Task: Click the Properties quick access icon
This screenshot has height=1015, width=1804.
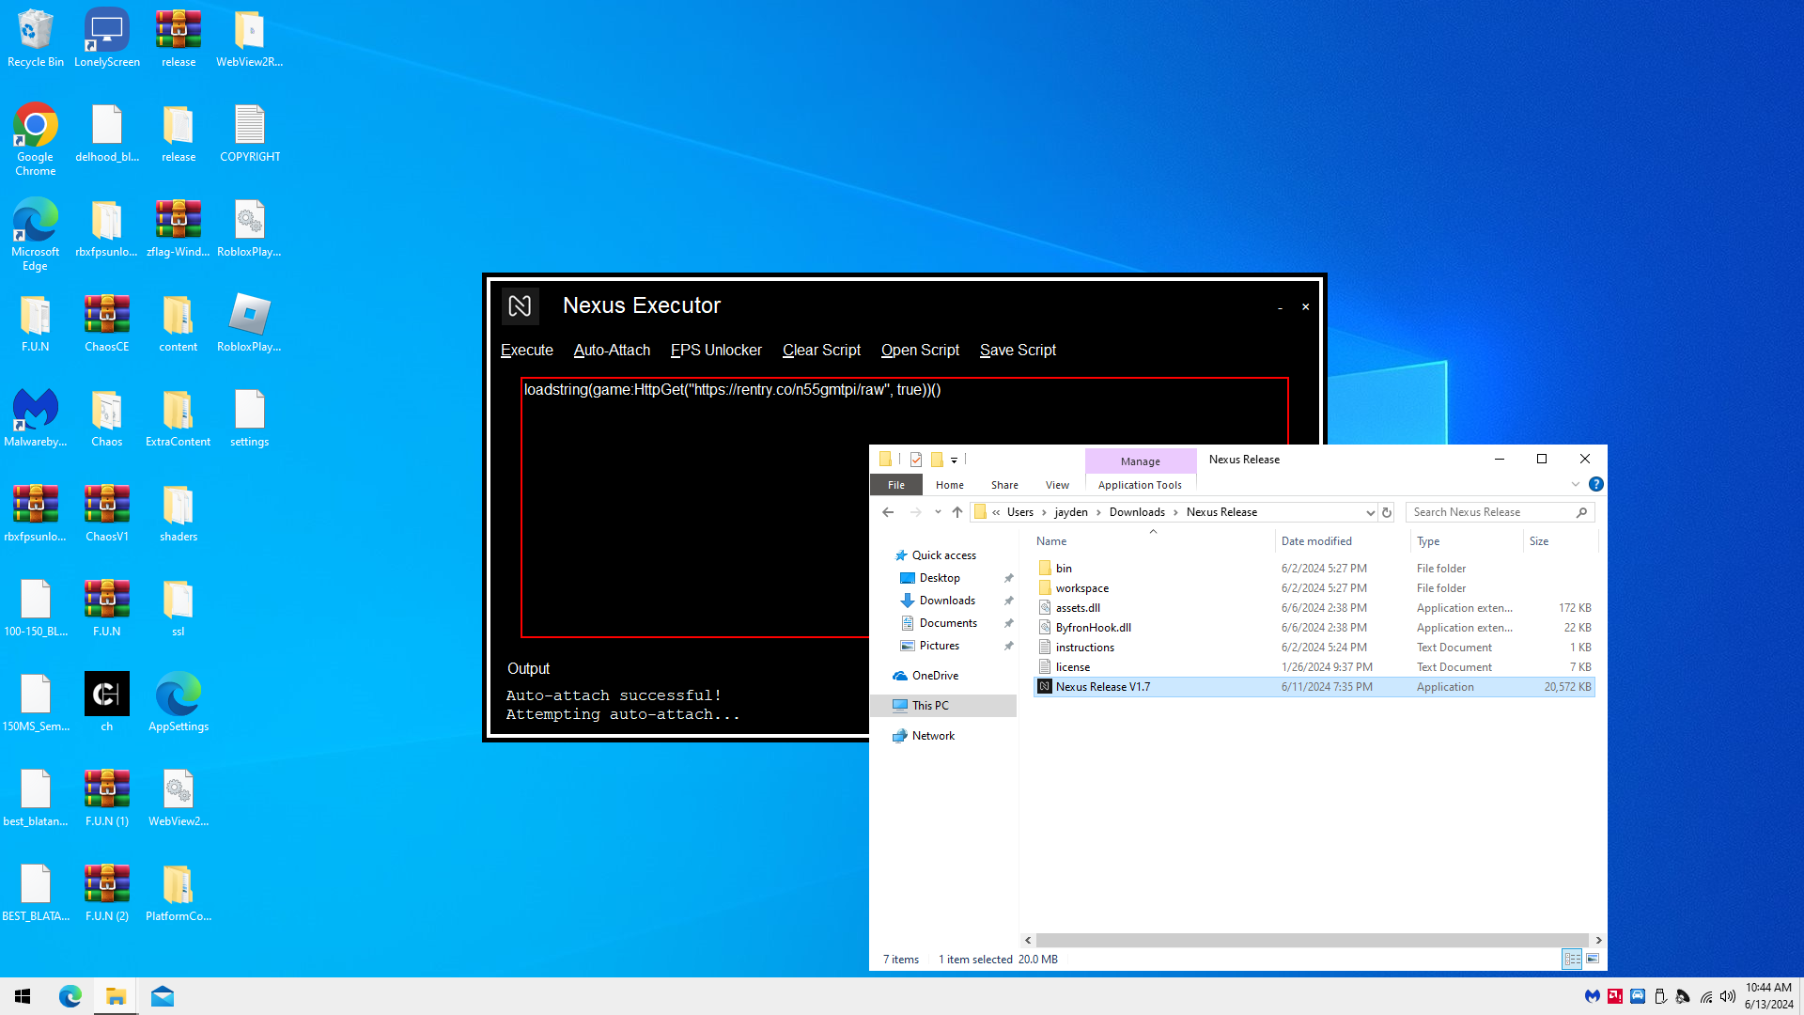Action: (x=916, y=460)
